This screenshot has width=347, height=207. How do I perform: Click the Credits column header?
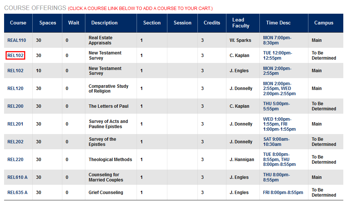tap(212, 23)
